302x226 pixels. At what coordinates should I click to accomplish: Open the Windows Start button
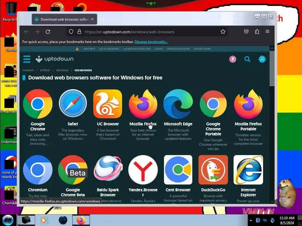tap(8, 220)
